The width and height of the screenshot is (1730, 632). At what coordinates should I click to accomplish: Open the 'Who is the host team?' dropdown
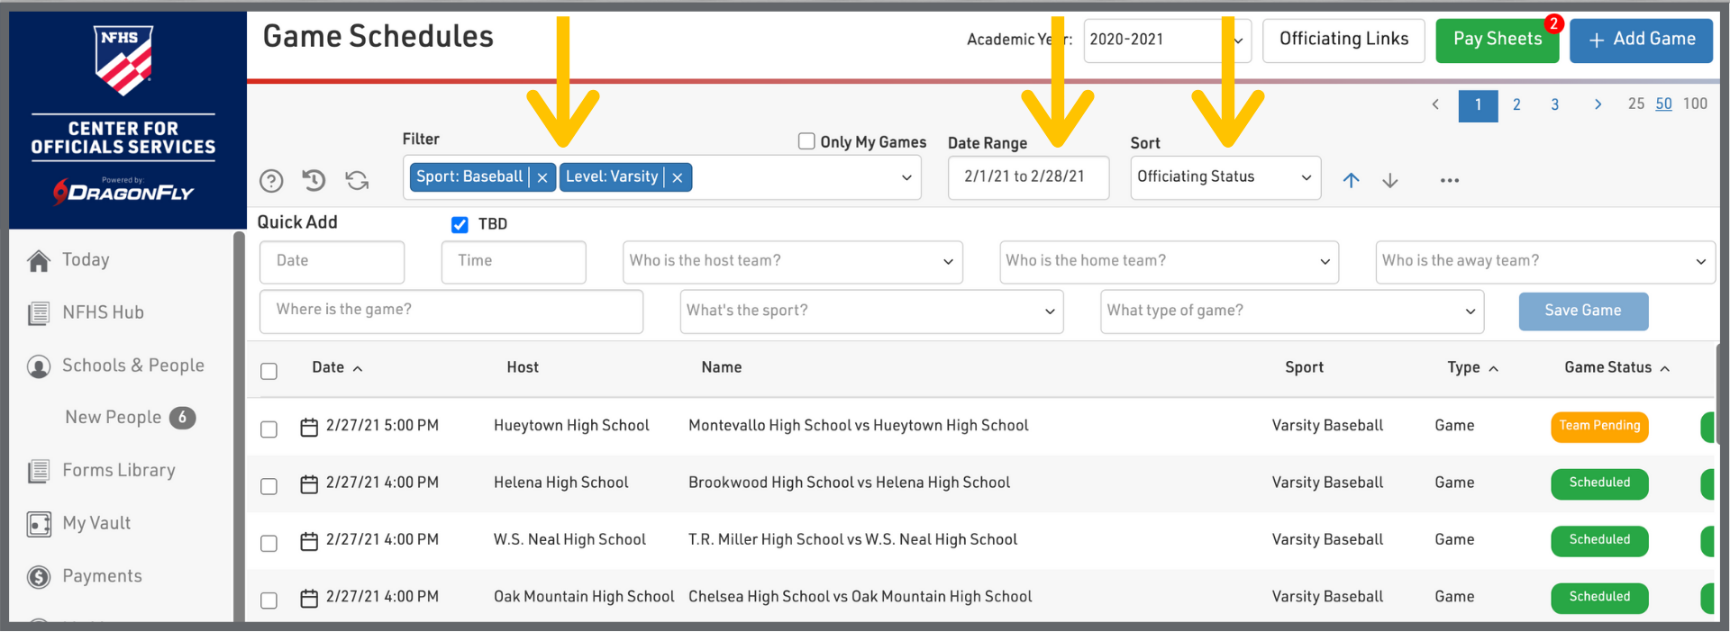click(x=791, y=261)
